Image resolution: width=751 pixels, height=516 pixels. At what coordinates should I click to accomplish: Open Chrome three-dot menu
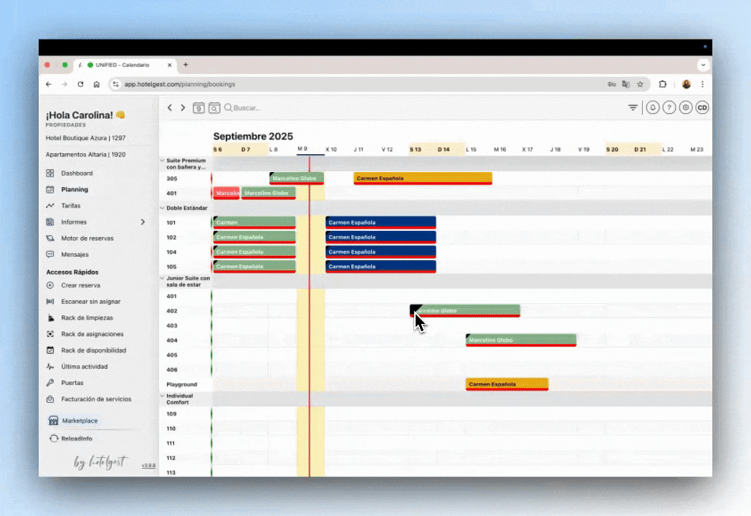point(702,85)
